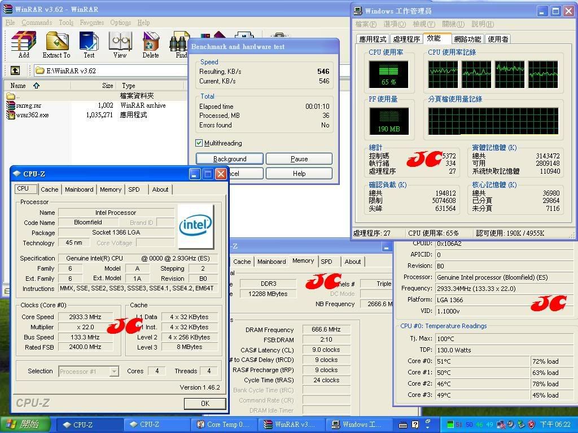Click the Task Manager title bar icon
Screen dimensions: 578x433
[x=357, y=11]
